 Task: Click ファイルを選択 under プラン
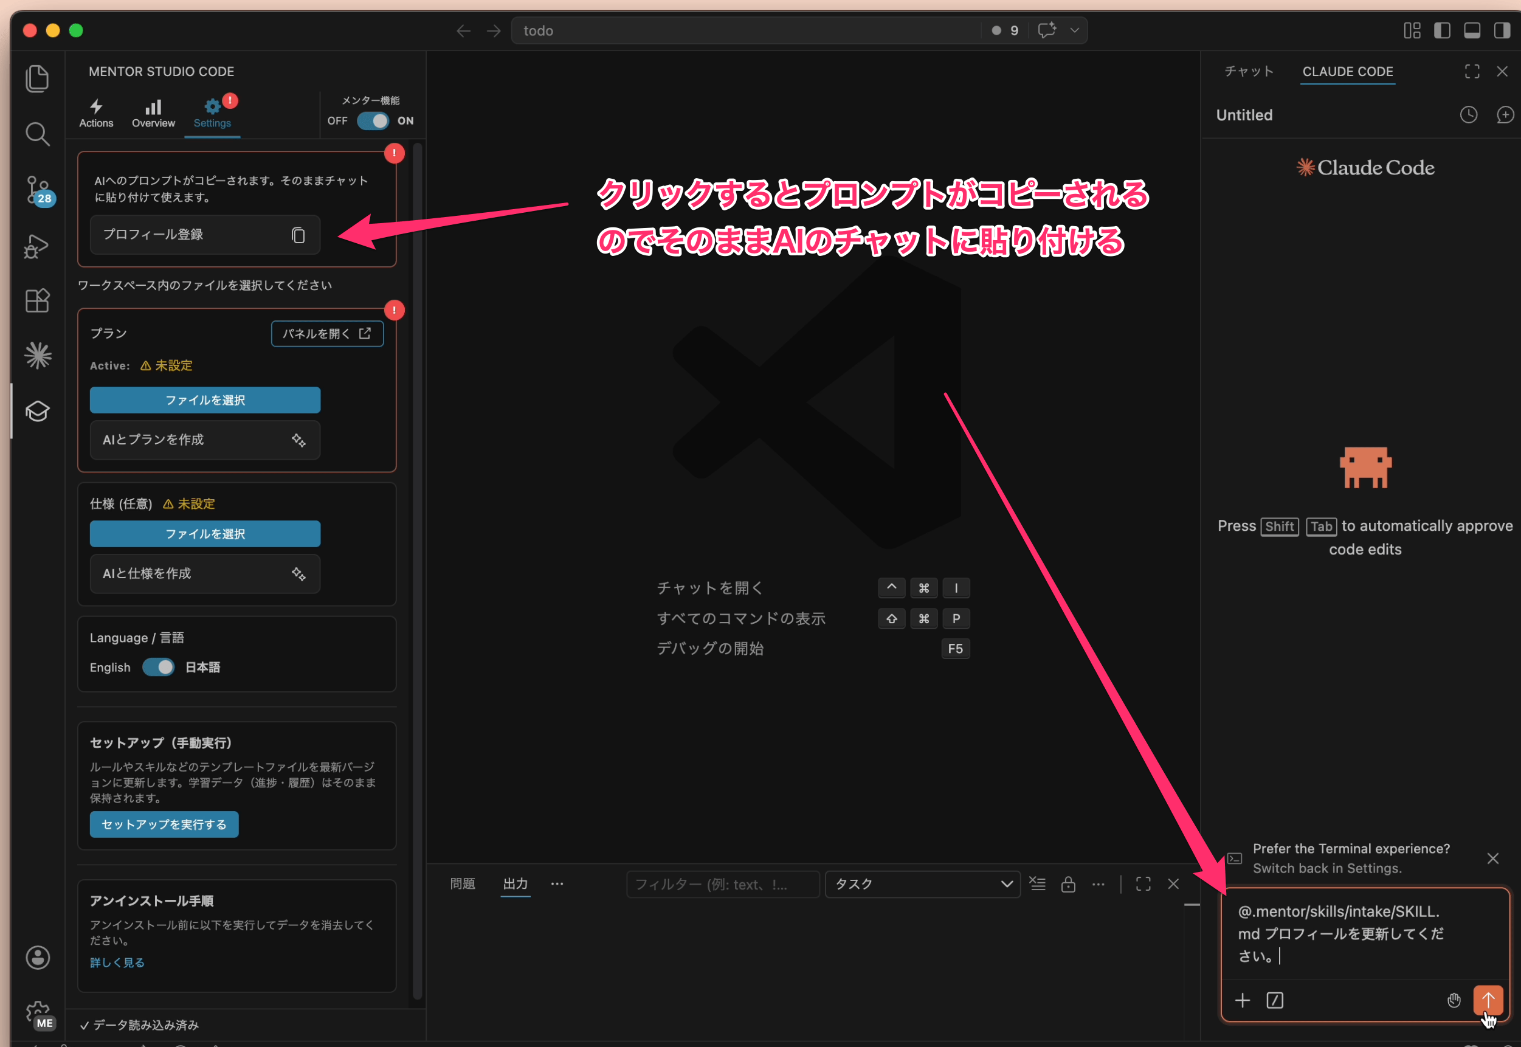pos(205,400)
